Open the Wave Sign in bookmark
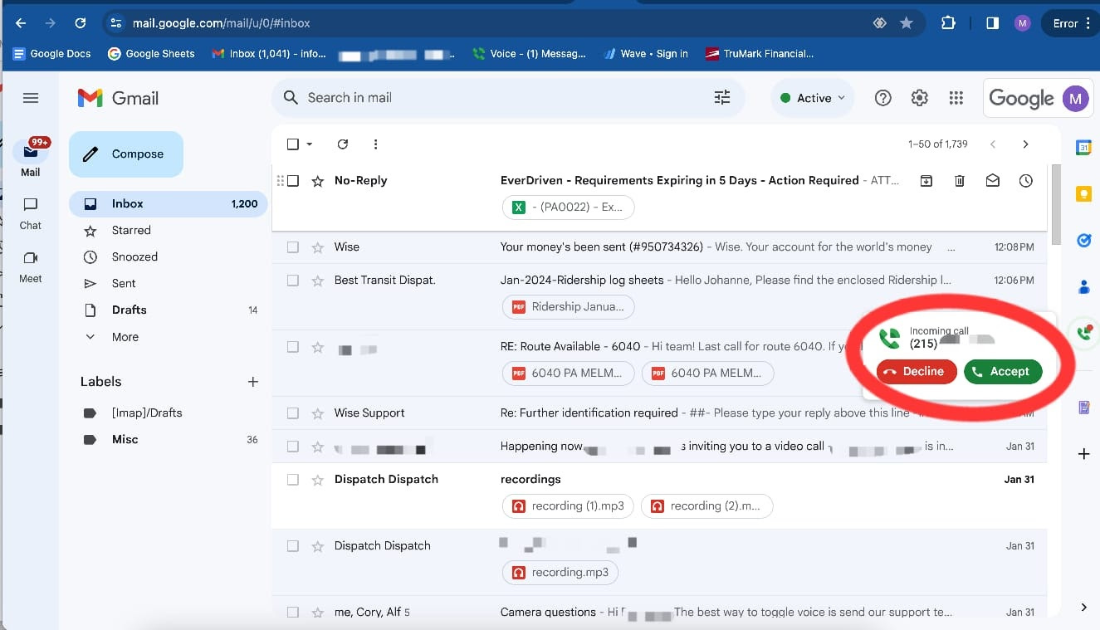Screen dimensions: 1100x630 tap(645, 54)
